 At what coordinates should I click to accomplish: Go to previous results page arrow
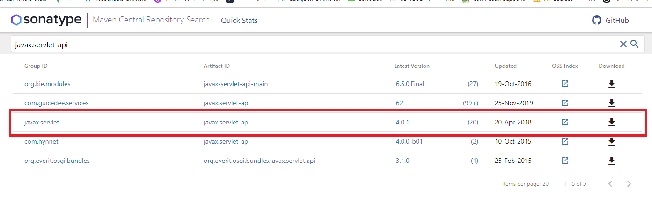point(610,184)
